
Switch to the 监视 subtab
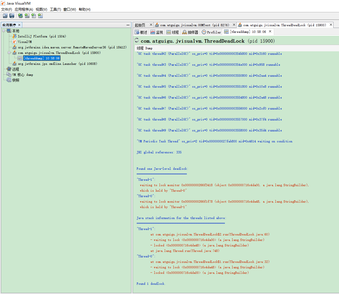coord(157,32)
